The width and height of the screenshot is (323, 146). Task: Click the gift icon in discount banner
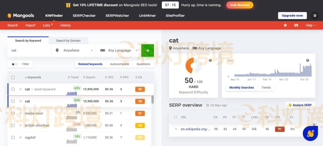pos(68,5)
